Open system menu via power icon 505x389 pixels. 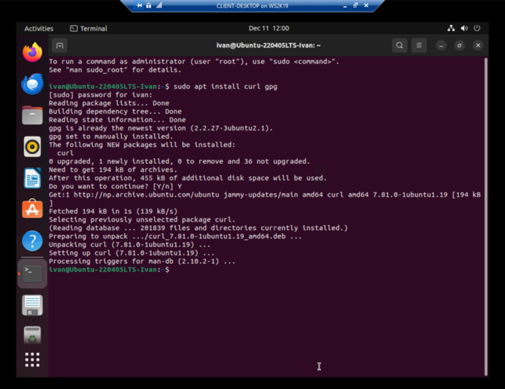coord(477,28)
